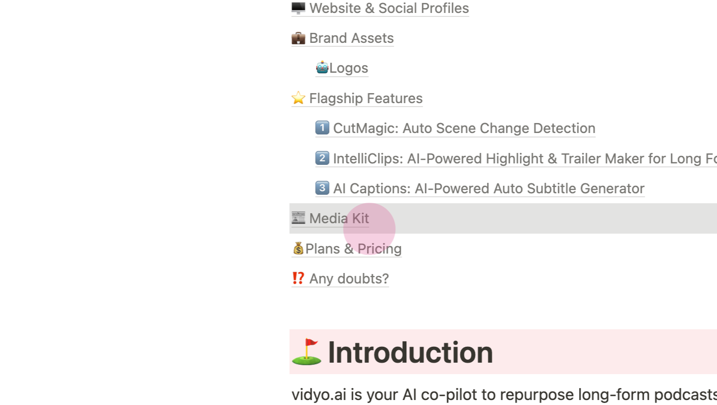
Task: Click the number 2 keycap icon
Action: 322,158
